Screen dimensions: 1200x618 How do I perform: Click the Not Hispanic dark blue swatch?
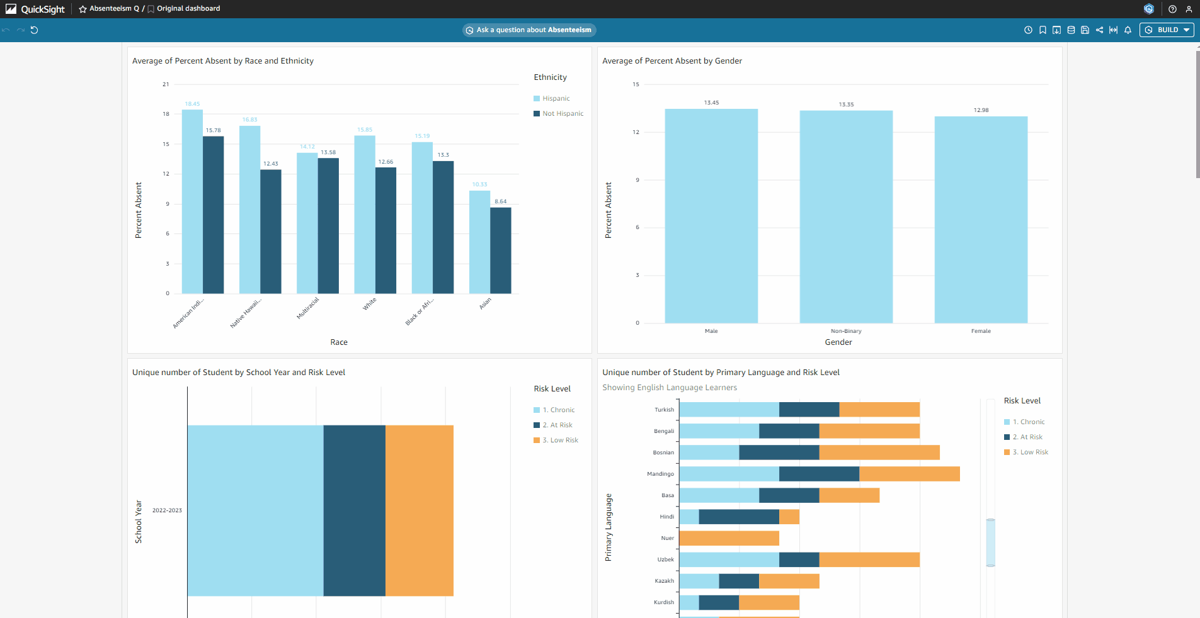pos(537,113)
